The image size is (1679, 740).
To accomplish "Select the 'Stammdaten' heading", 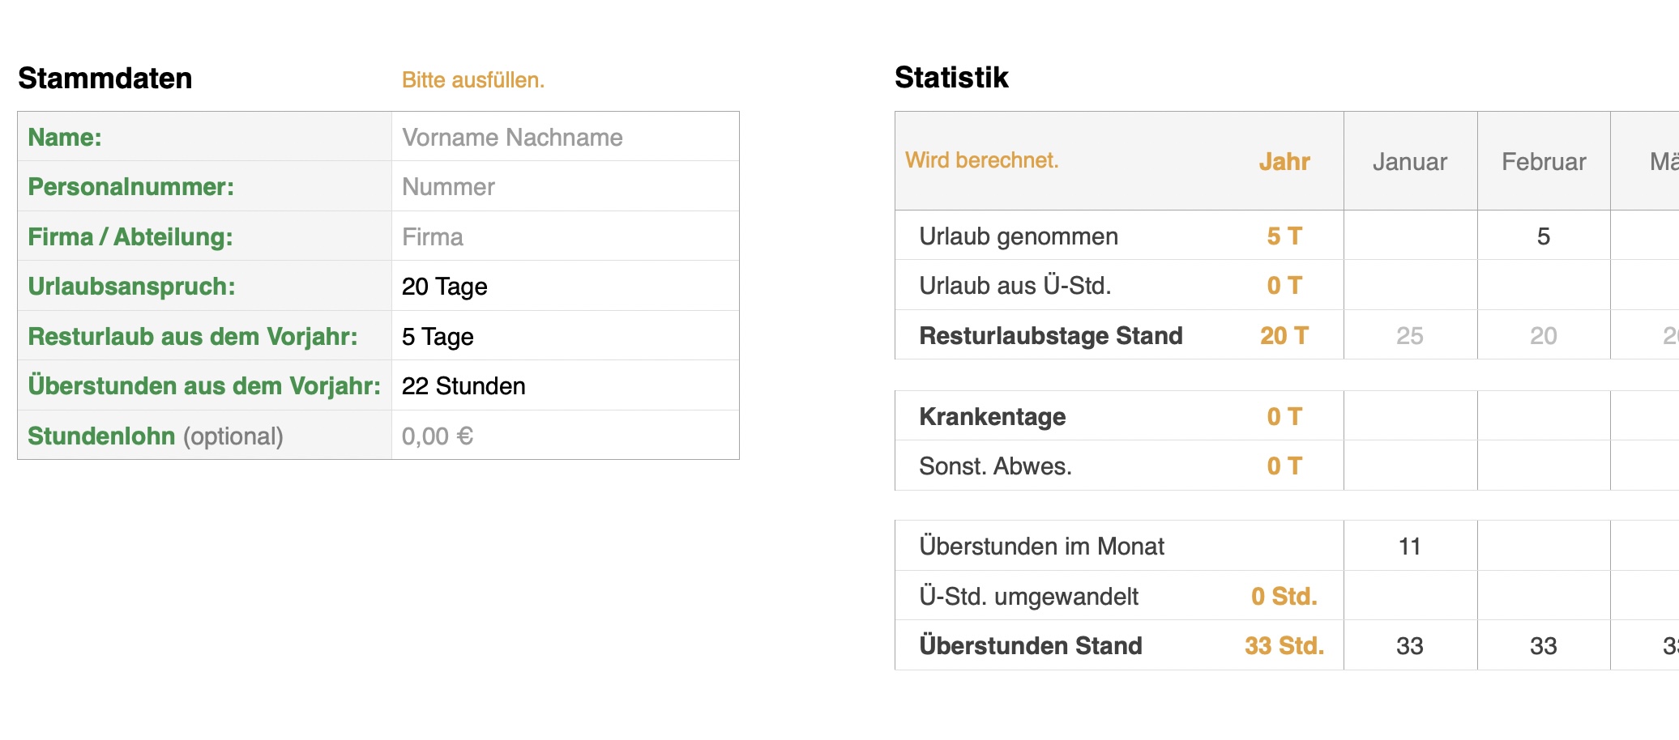I will click(105, 79).
